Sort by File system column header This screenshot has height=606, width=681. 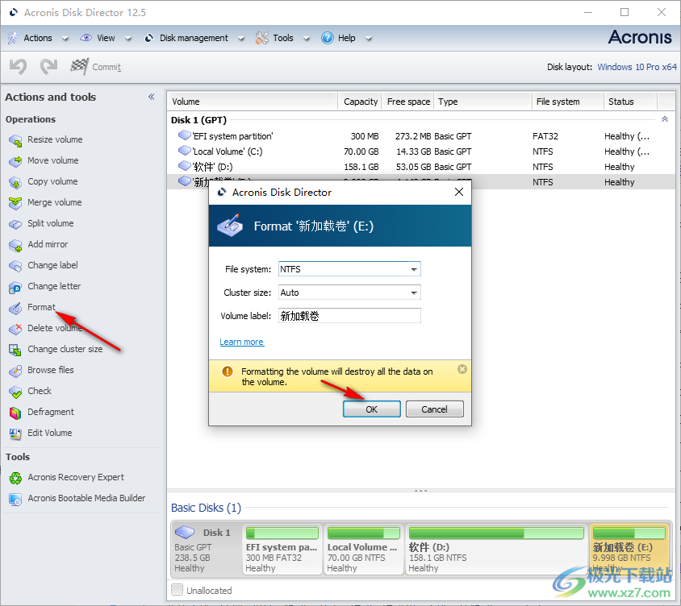[x=568, y=102]
